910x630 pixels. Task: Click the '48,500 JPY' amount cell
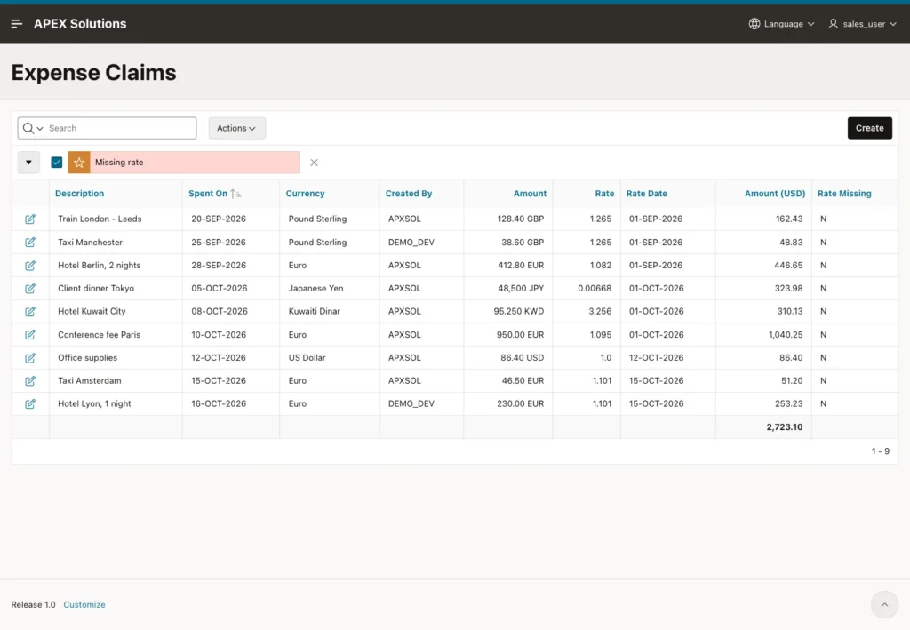508,288
